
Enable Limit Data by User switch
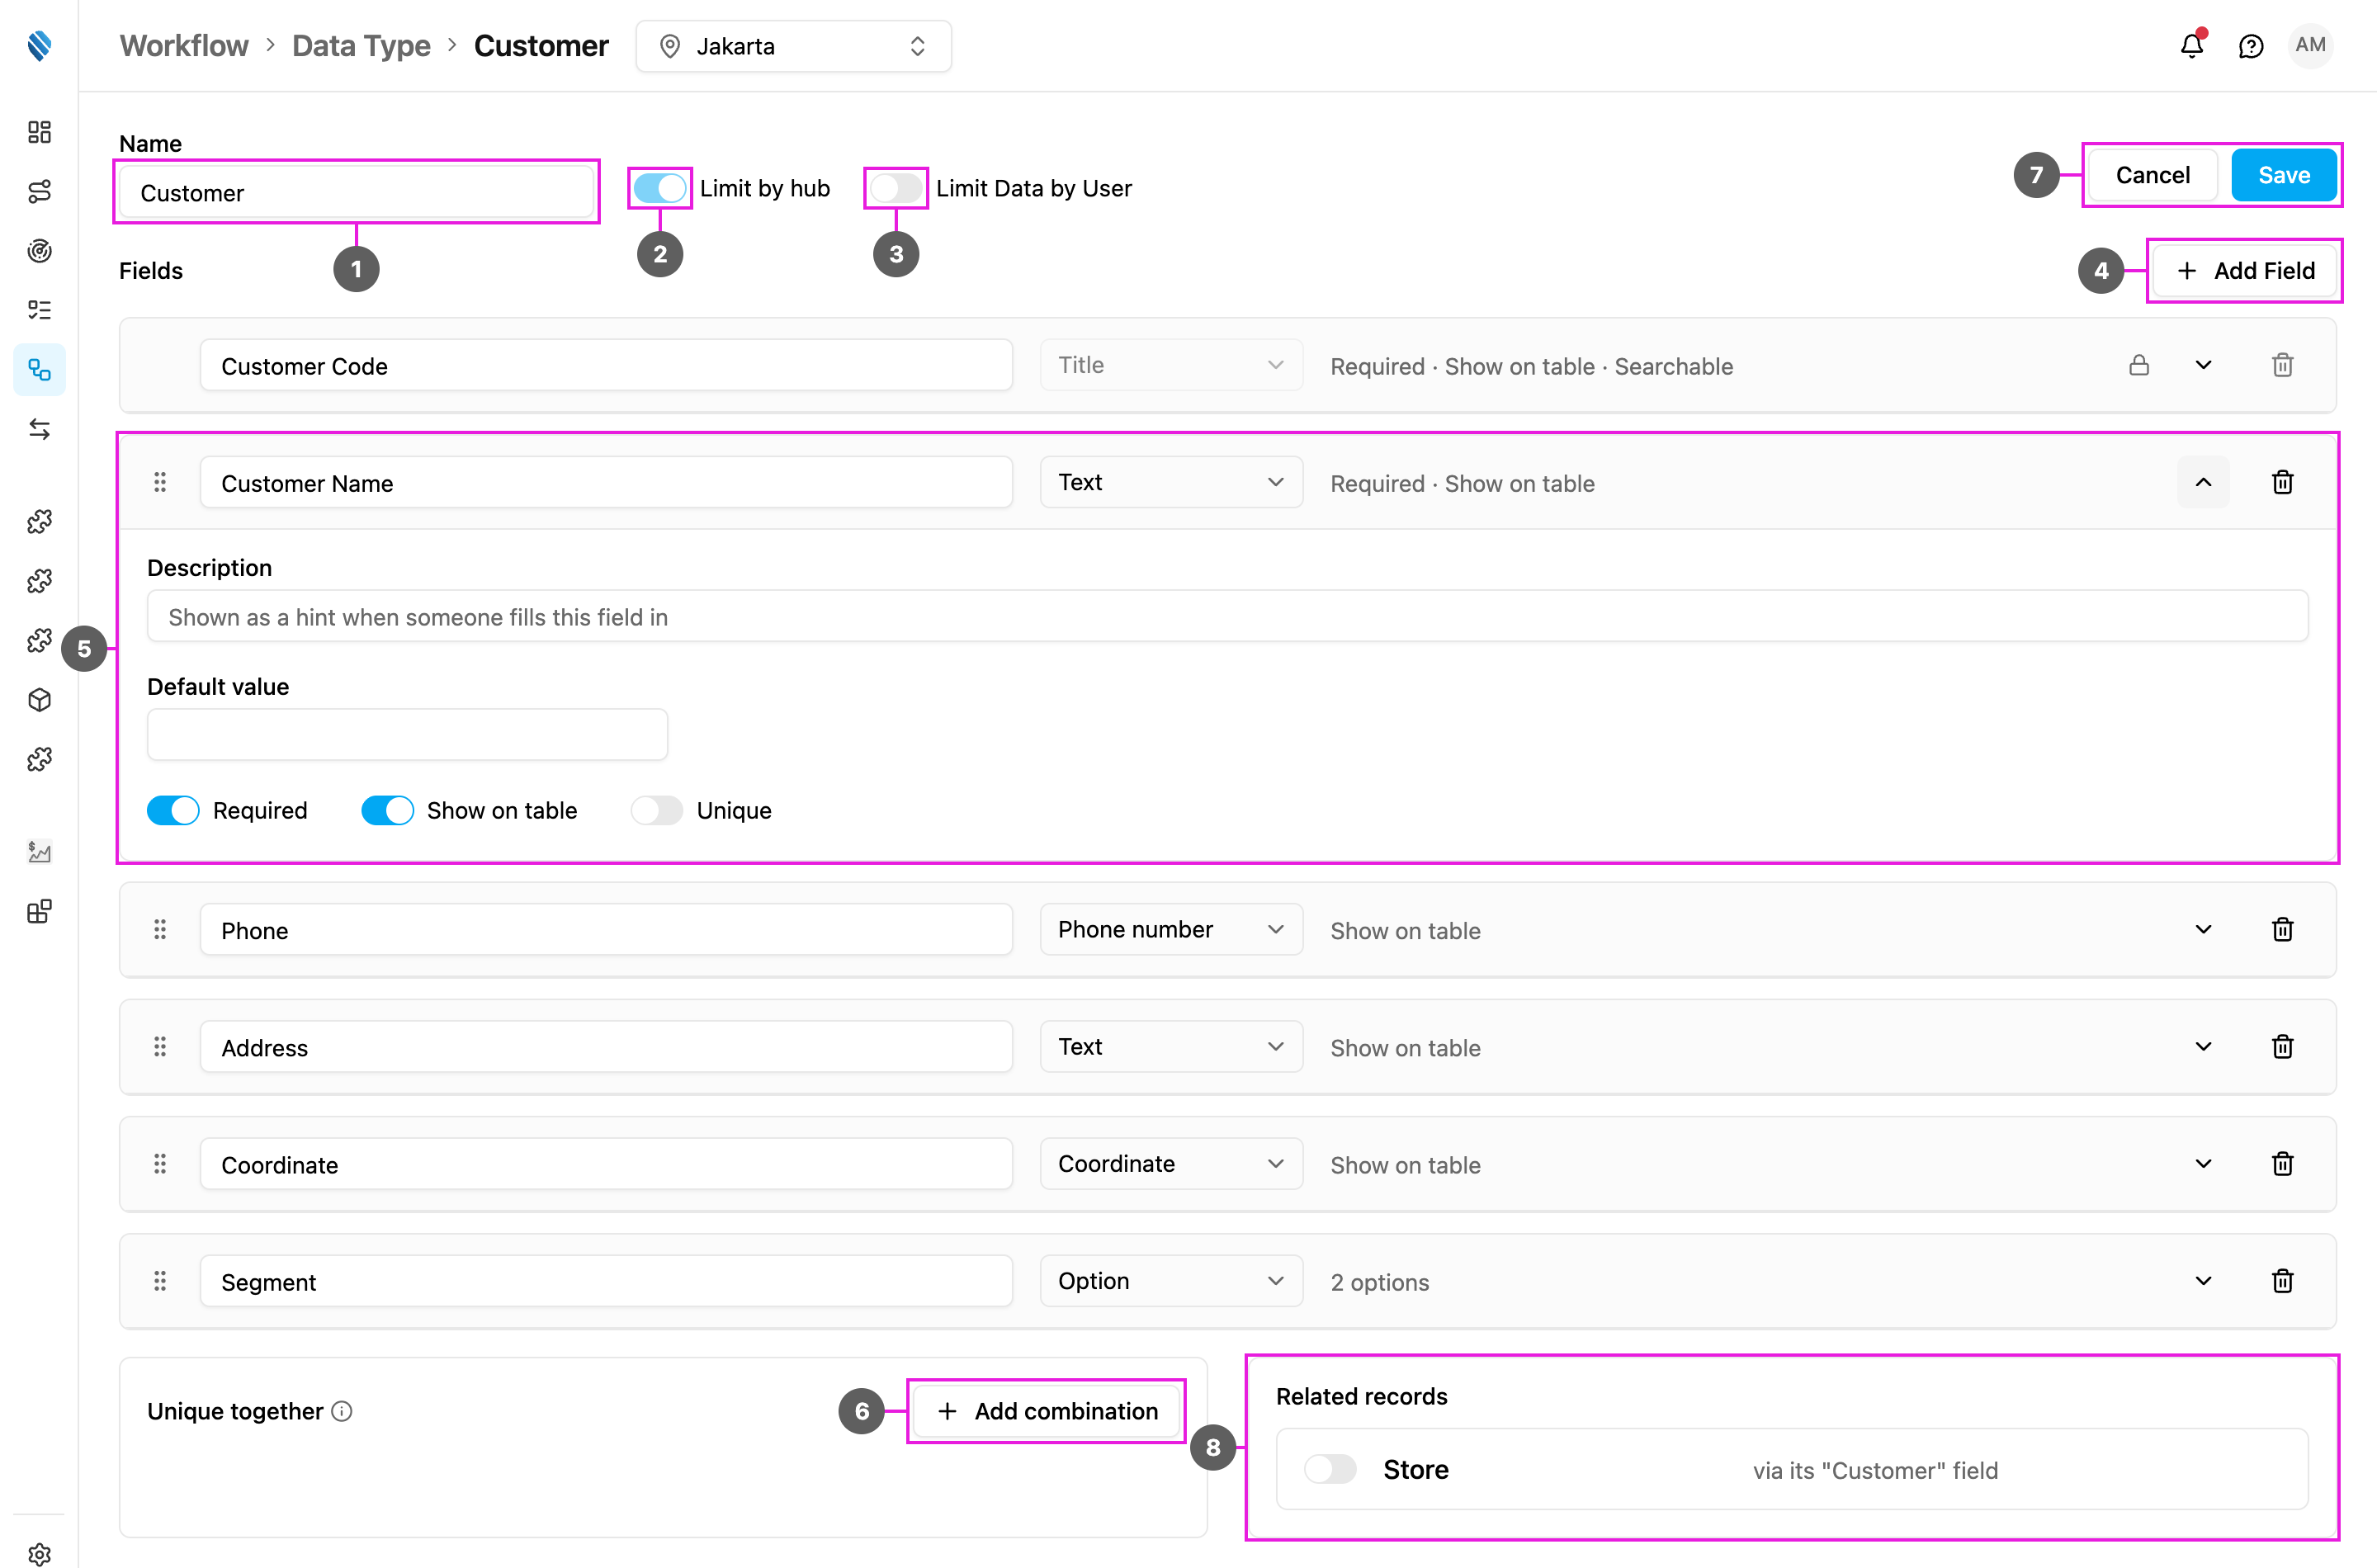tap(895, 188)
